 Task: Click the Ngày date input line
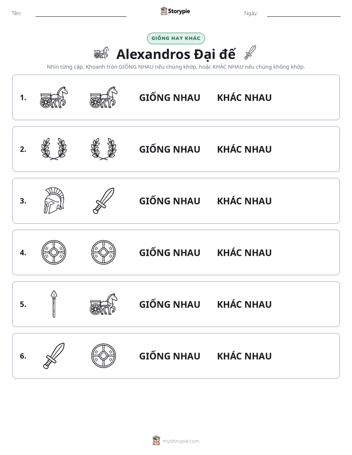point(304,13)
